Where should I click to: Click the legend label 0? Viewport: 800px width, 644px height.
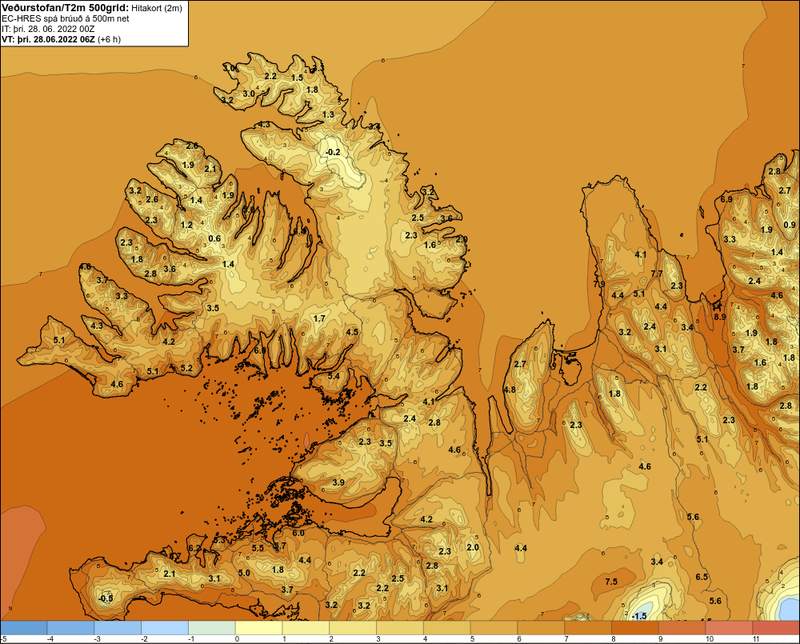237,639
